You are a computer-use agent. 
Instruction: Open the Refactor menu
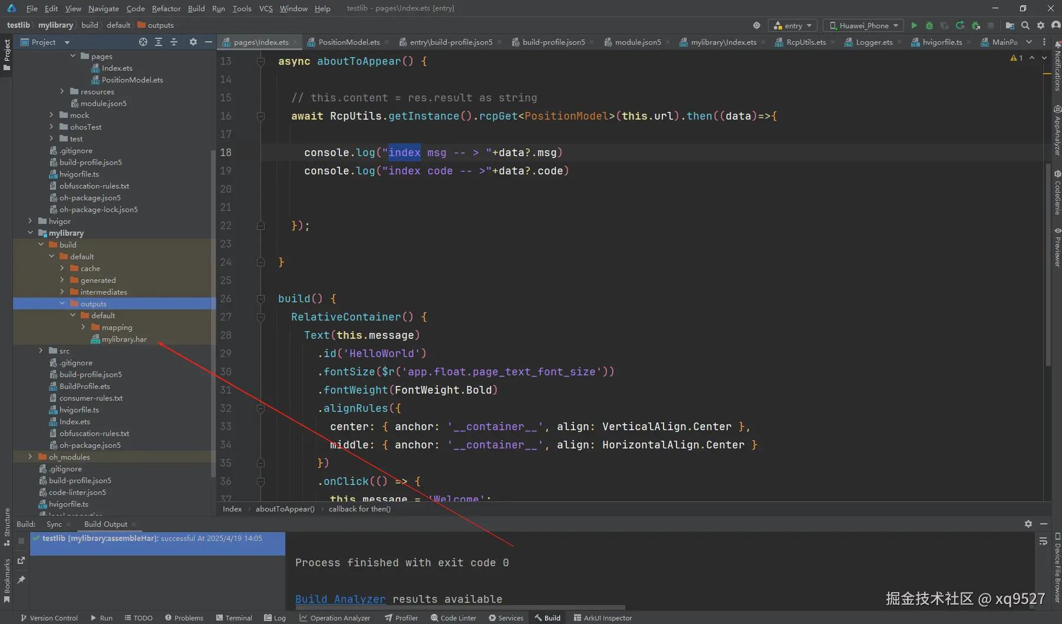pyautogui.click(x=166, y=8)
